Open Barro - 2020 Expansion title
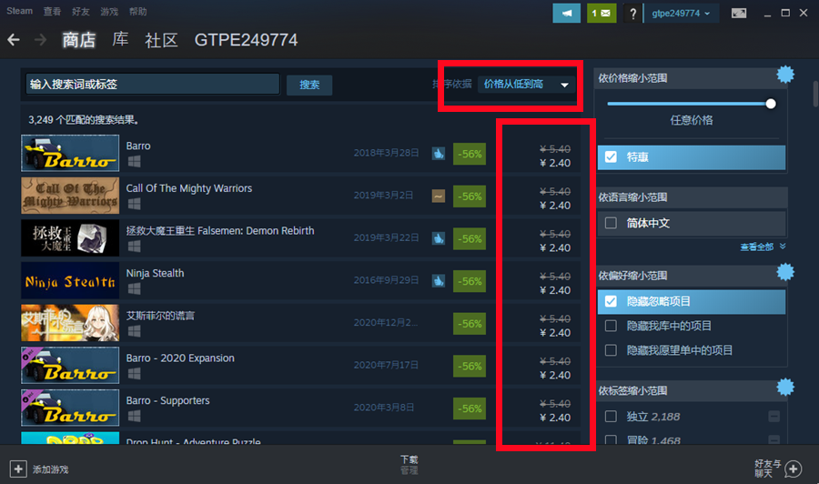This screenshot has height=484, width=819. [180, 358]
